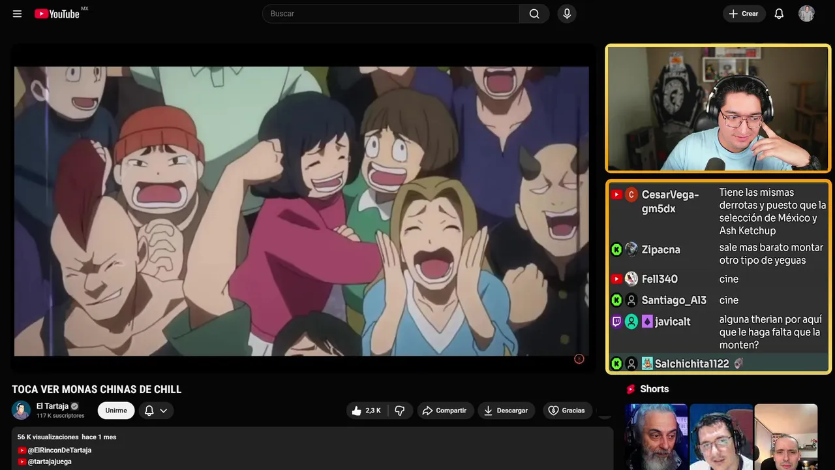Click the Fell340 user avatar
The width and height of the screenshot is (835, 470).
click(631, 279)
